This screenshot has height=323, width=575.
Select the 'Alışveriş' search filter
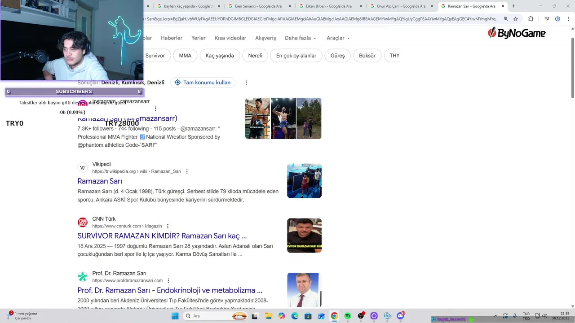pyautogui.click(x=265, y=38)
